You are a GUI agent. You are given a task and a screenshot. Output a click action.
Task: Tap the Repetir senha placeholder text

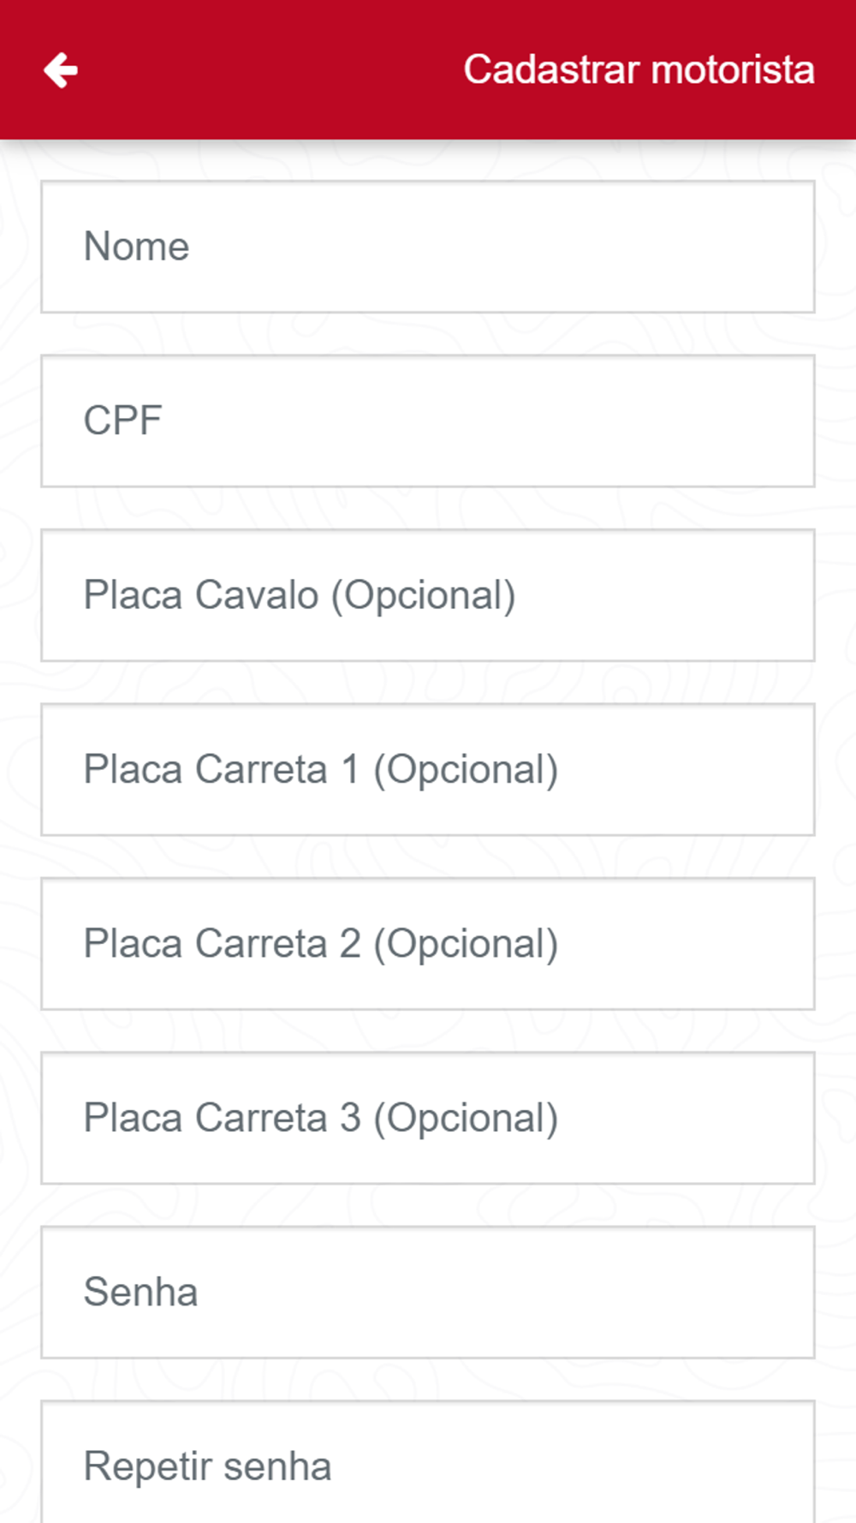point(207,1466)
